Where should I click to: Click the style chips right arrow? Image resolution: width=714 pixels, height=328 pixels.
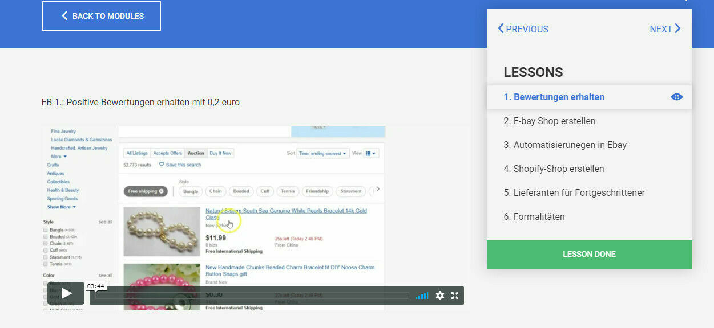[377, 190]
